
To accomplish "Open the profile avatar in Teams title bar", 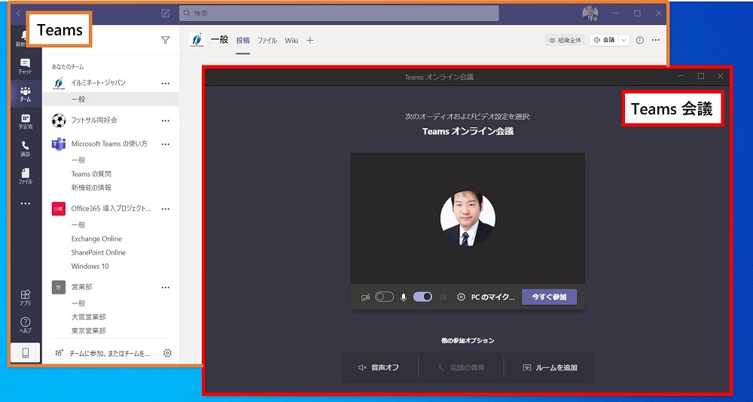I will pyautogui.click(x=590, y=14).
